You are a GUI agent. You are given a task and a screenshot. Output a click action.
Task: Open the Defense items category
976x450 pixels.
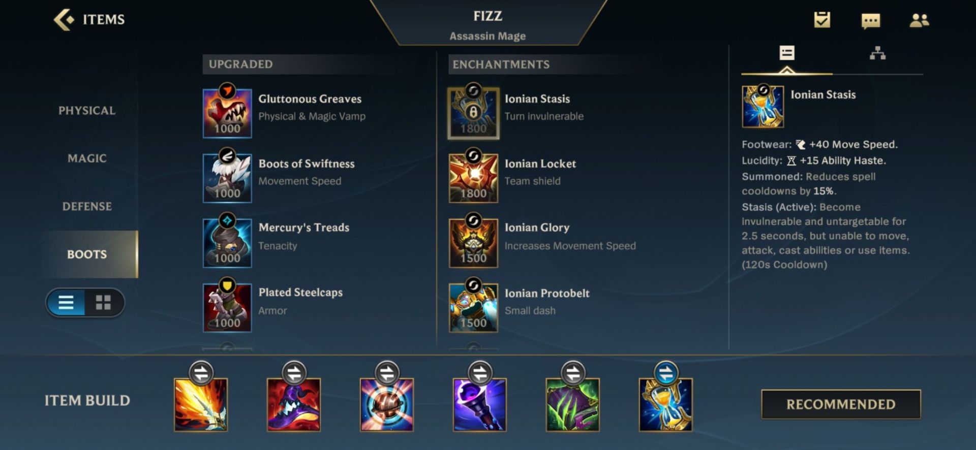coord(87,206)
